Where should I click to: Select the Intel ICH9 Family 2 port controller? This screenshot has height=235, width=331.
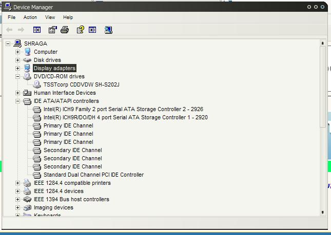pos(123,109)
